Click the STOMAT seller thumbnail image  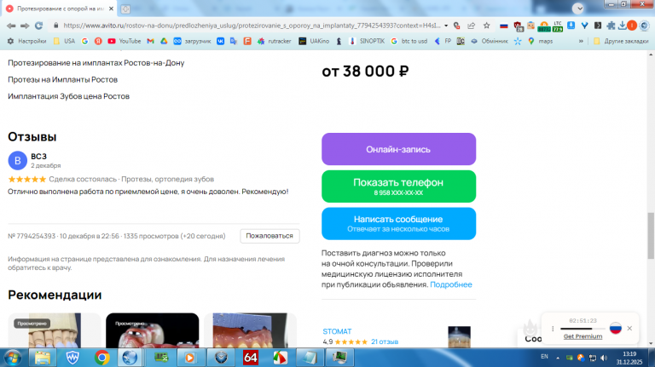459,337
